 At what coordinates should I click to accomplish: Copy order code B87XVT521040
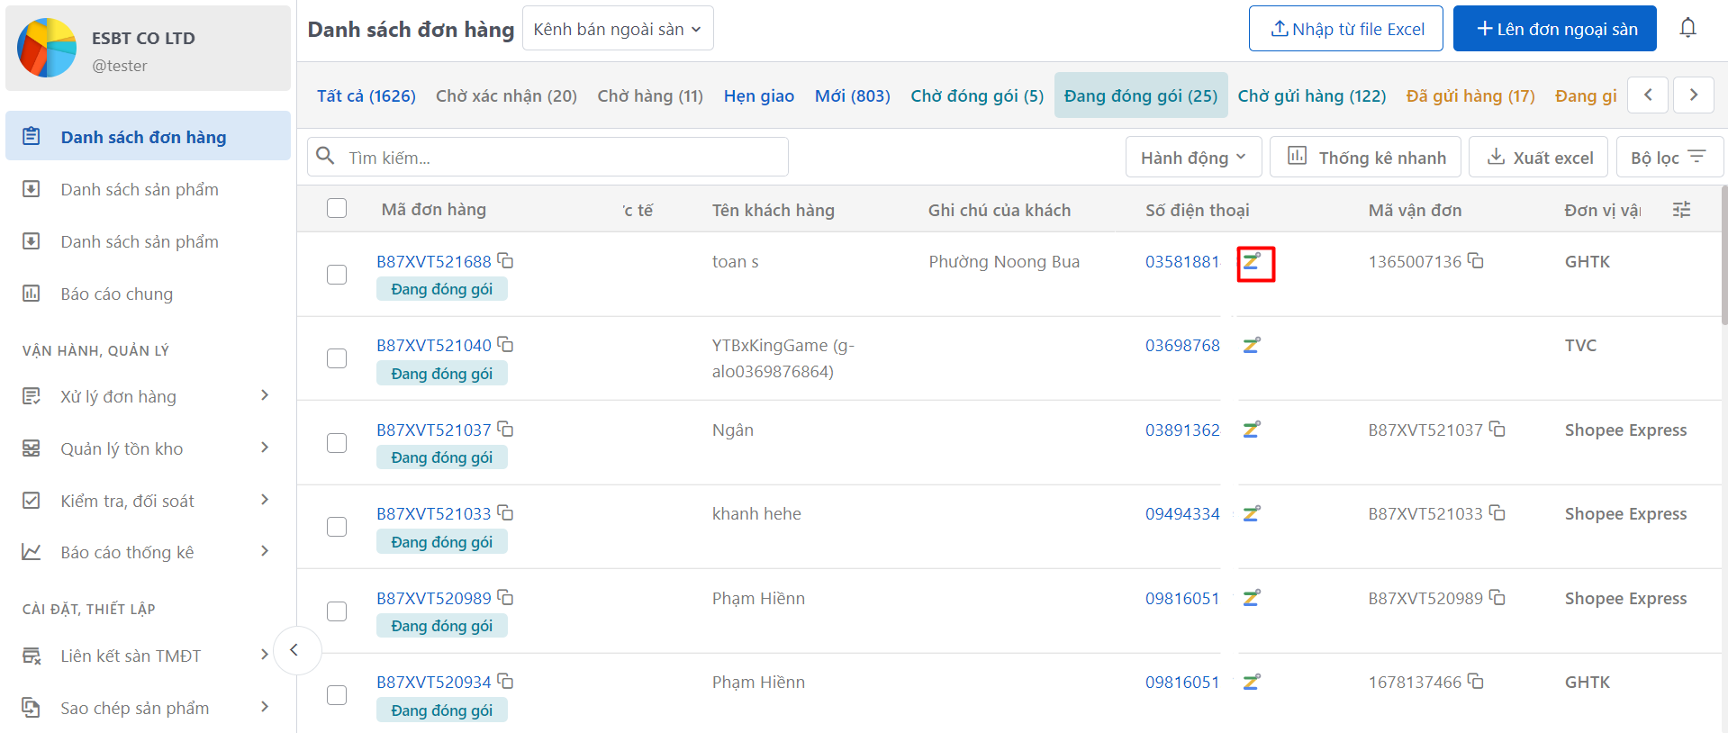pyautogui.click(x=506, y=344)
